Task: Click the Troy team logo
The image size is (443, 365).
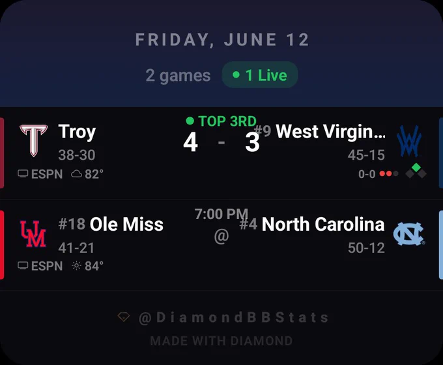Action: 34,141
